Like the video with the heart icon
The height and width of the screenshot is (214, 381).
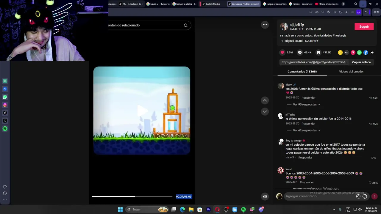pos(282,52)
